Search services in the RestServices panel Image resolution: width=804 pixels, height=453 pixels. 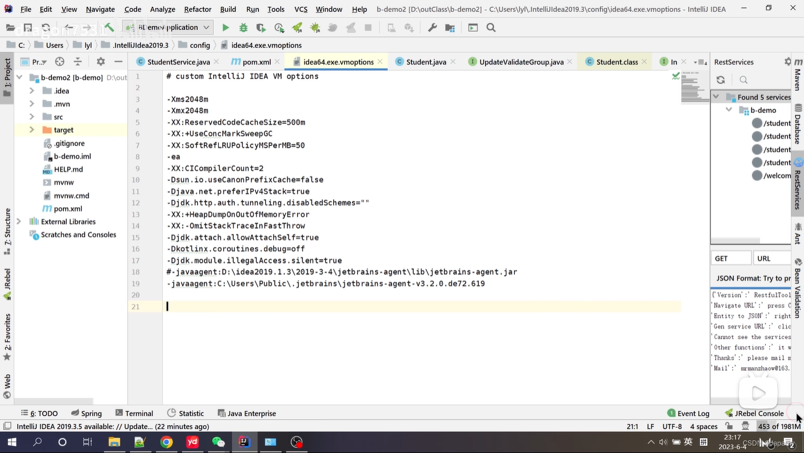[743, 80]
